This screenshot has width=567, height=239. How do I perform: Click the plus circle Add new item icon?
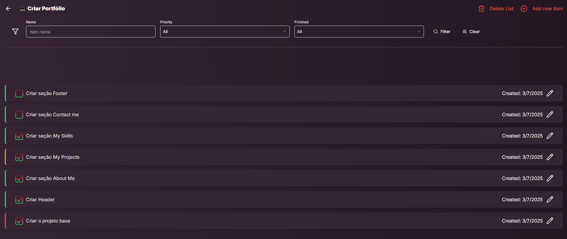coord(524,9)
